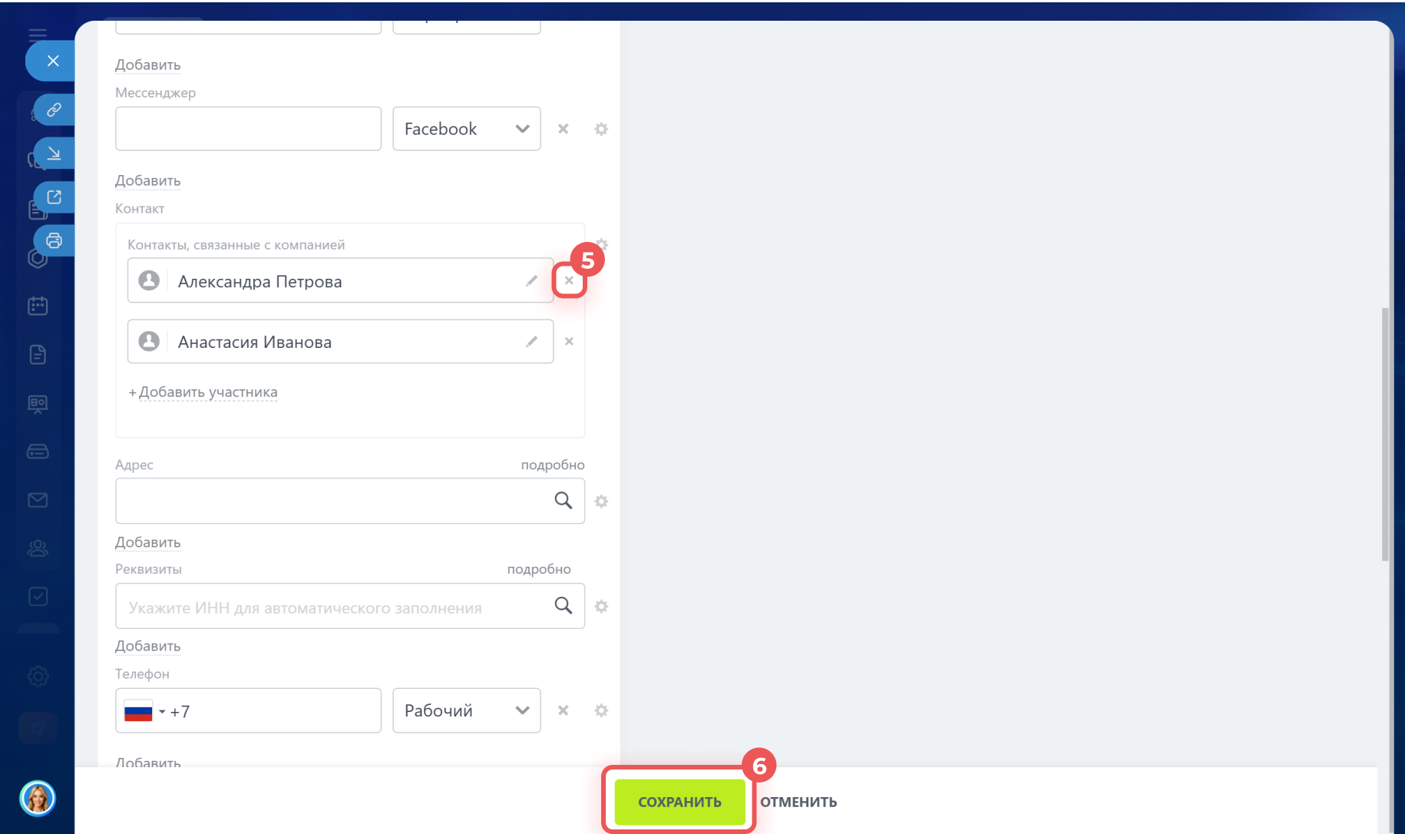This screenshot has height=834, width=1405.
Task: Edit contact Александра Петрова with the pencil
Action: coord(531,281)
